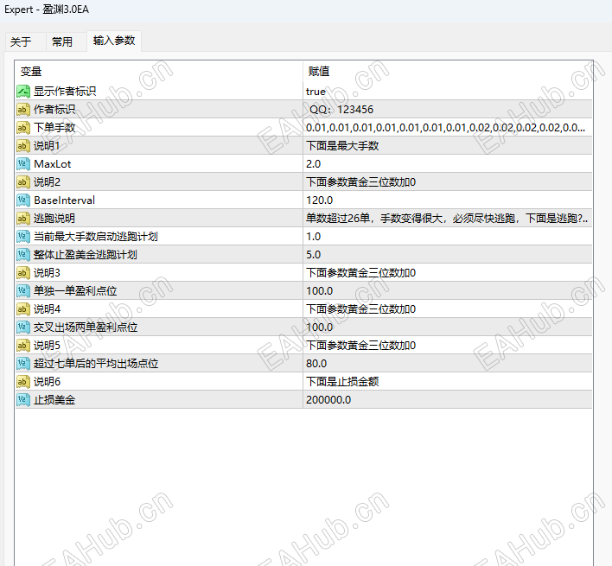Click the string icon next to 作者标识
Image resolution: width=612 pixels, height=566 pixels.
pyautogui.click(x=23, y=110)
